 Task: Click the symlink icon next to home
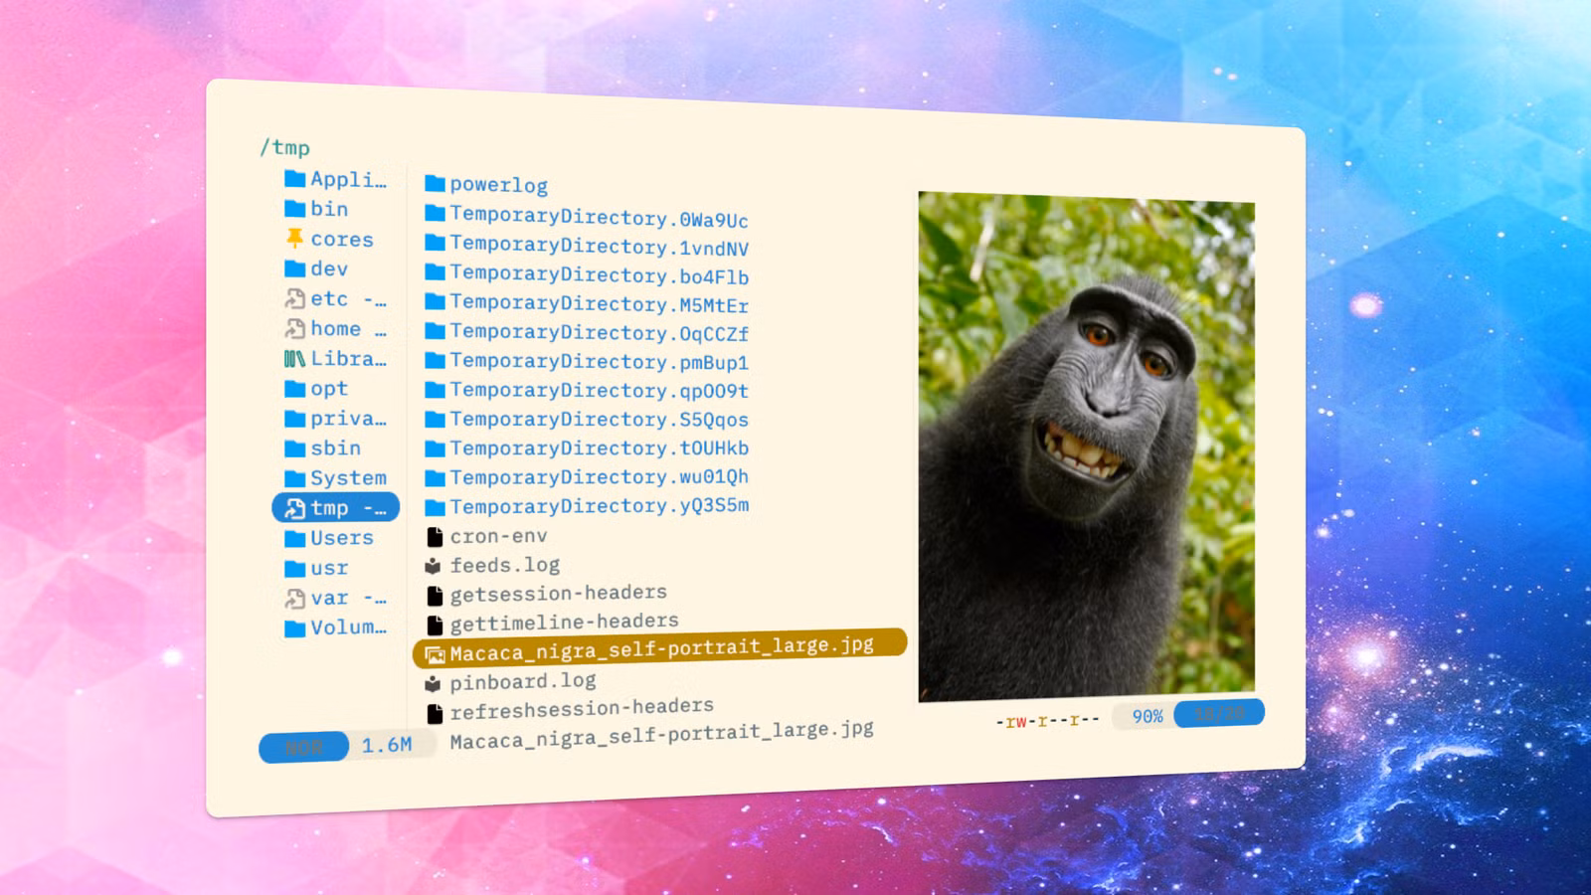point(295,328)
